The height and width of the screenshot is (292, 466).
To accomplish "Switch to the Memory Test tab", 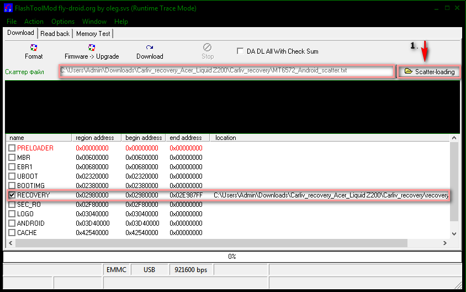I will point(93,34).
